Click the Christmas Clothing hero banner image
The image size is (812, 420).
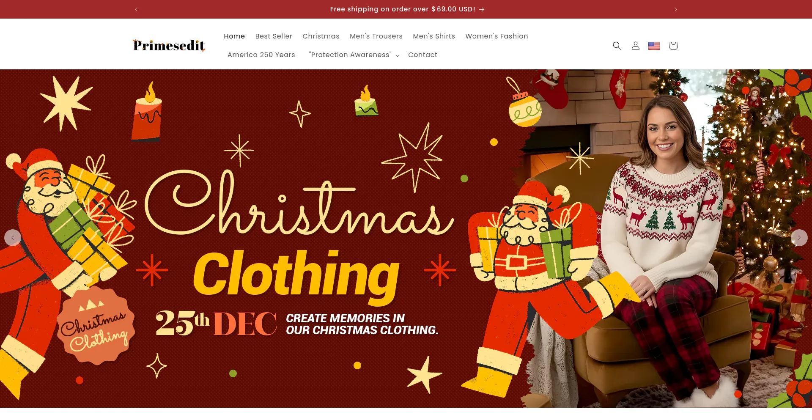coord(406,239)
